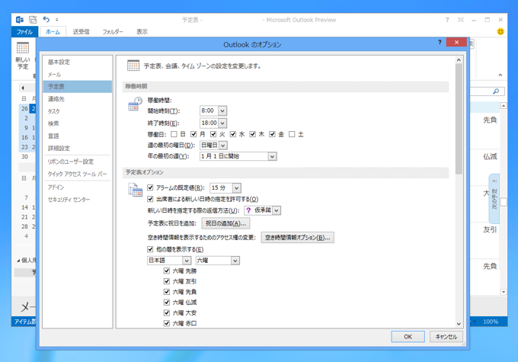Image resolution: width=518 pixels, height=362 pixels.
Task: Uncheck 六曜 大安 checkbox
Action: pos(167,312)
